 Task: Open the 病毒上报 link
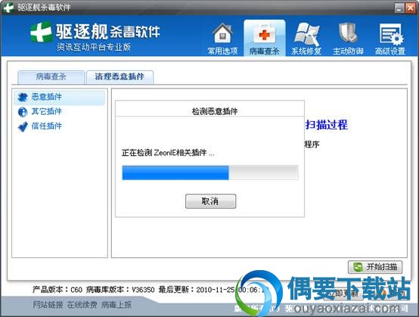[116, 304]
